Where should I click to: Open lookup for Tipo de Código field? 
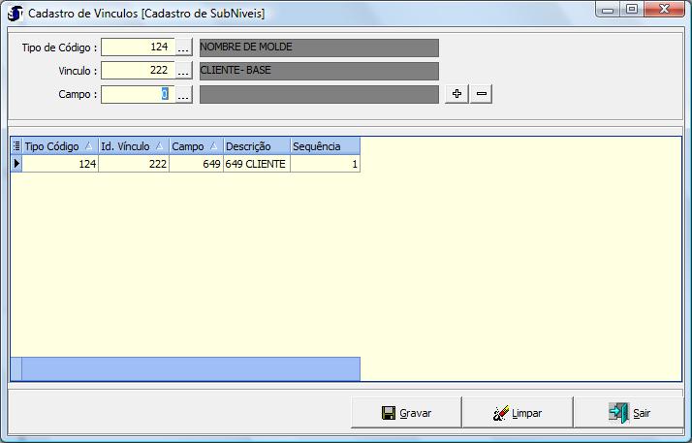point(183,47)
